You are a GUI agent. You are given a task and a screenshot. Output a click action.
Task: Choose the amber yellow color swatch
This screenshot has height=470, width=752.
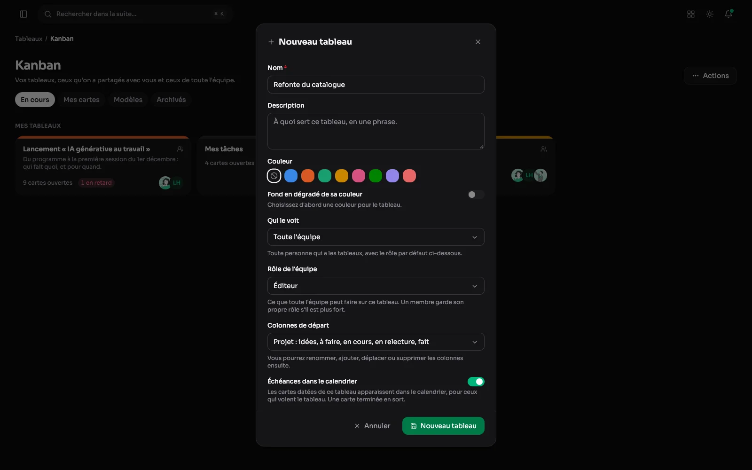point(342,176)
